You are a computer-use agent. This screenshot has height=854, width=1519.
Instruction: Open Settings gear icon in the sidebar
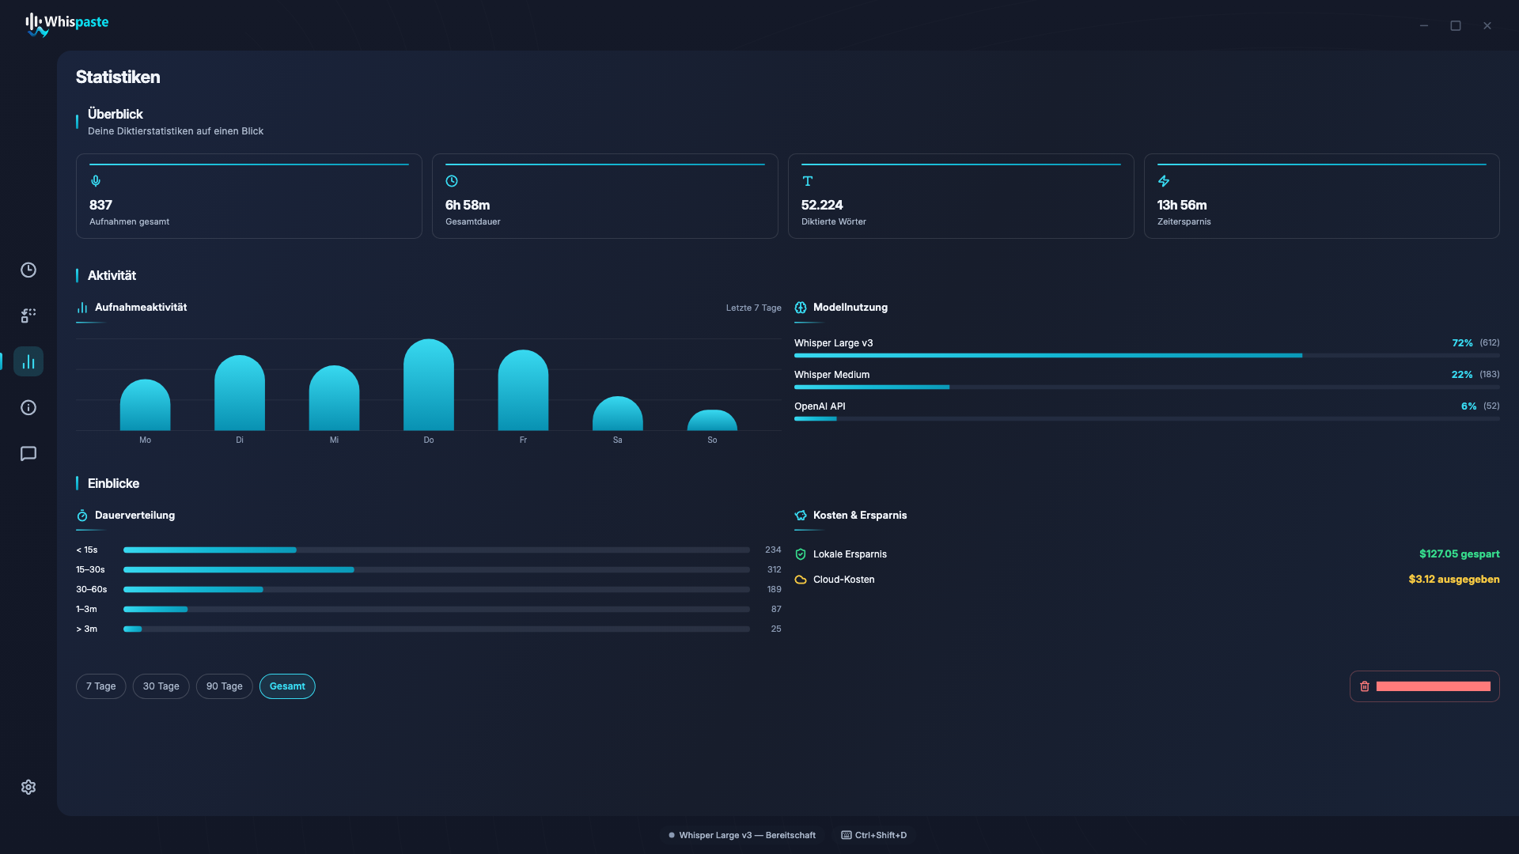pyautogui.click(x=28, y=788)
